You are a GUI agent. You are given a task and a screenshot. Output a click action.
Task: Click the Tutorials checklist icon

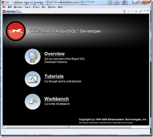(x=33, y=79)
